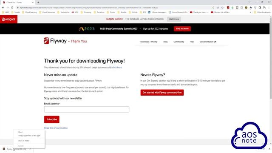This screenshot has height=153, width=272.
Task: Click the 'click here' download link
Action: pos(117,67)
